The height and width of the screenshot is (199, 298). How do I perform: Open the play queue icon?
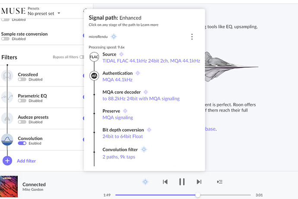219,182
